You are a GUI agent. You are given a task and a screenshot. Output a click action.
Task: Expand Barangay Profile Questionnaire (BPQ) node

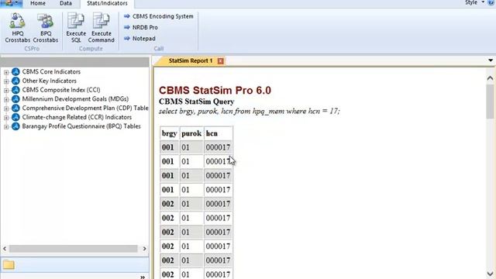coord(6,127)
